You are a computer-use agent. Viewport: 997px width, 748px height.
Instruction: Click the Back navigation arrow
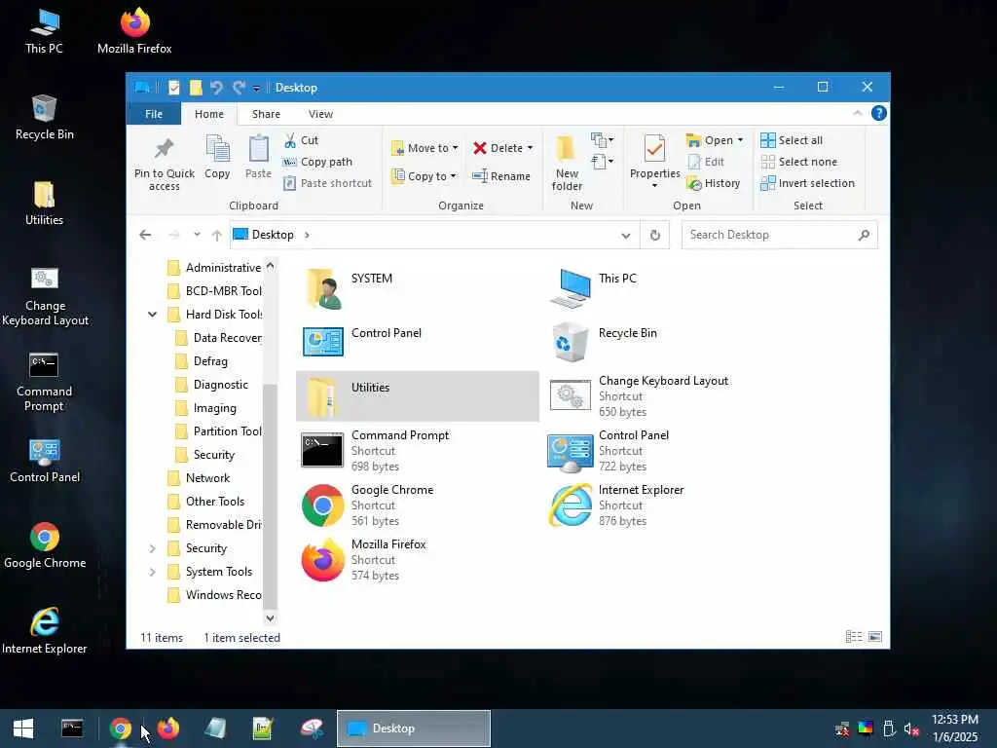coord(145,236)
